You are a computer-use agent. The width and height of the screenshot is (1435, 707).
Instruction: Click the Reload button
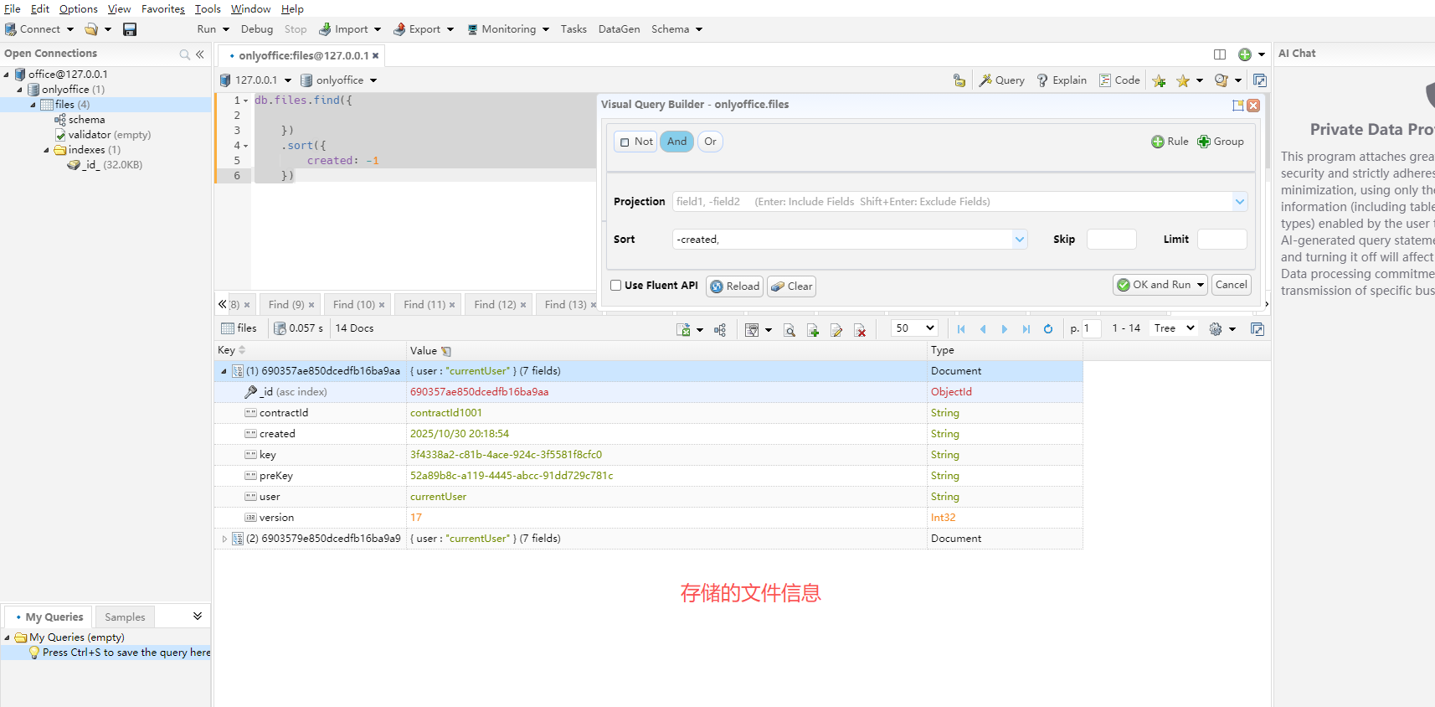pos(734,286)
